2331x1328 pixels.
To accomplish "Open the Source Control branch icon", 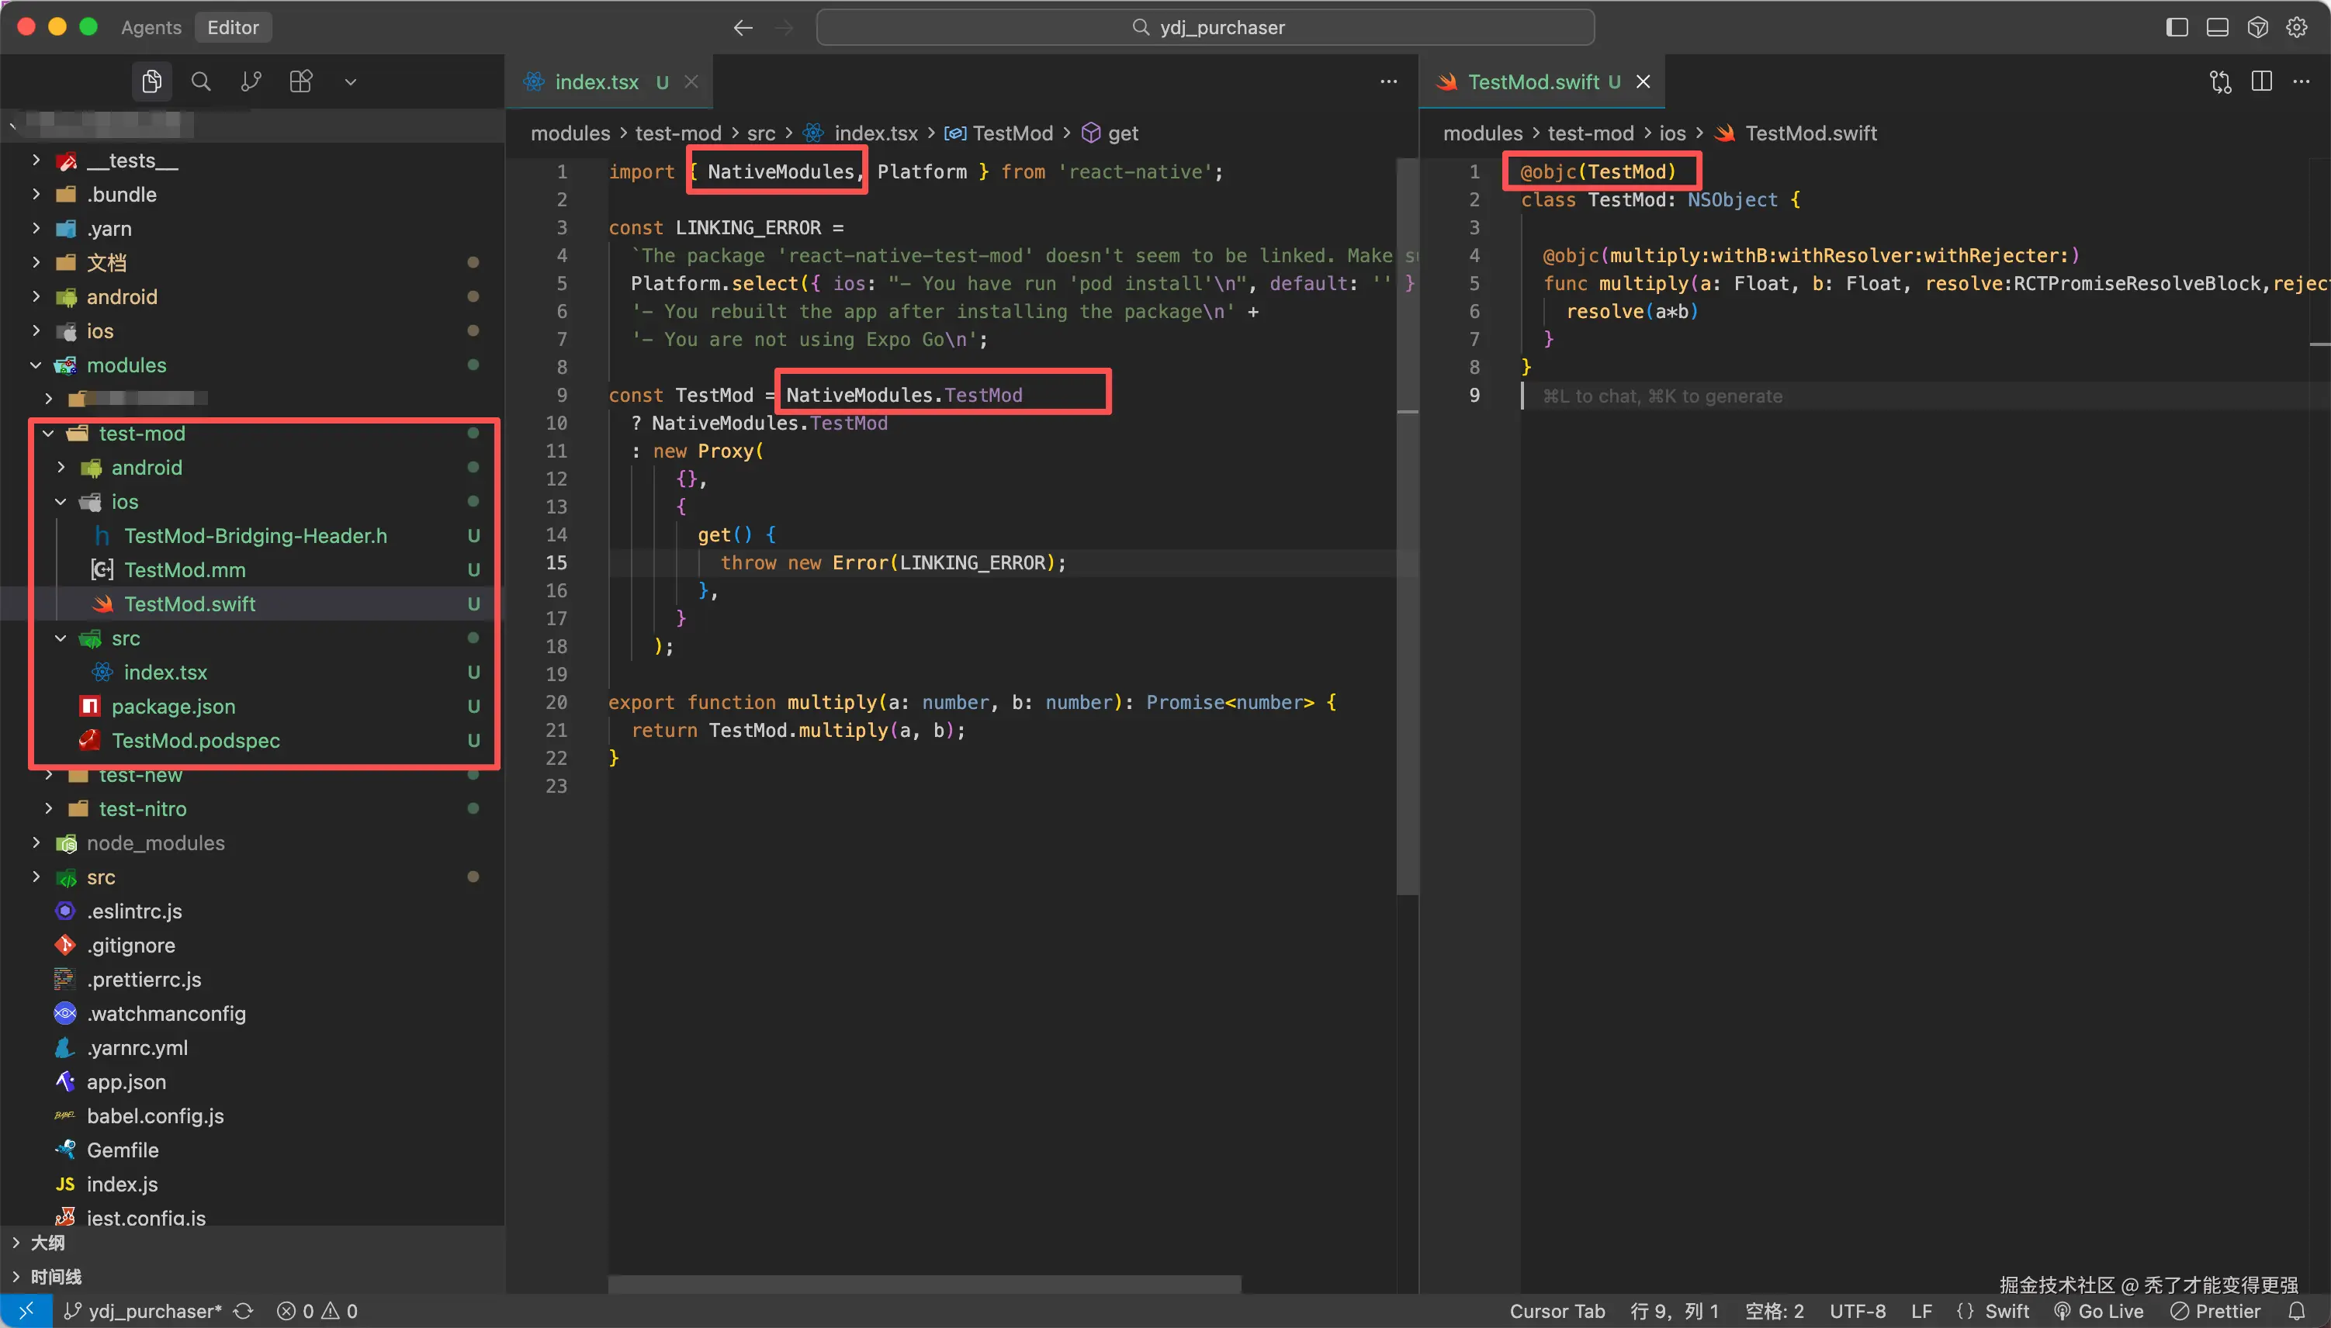I will [x=251, y=82].
